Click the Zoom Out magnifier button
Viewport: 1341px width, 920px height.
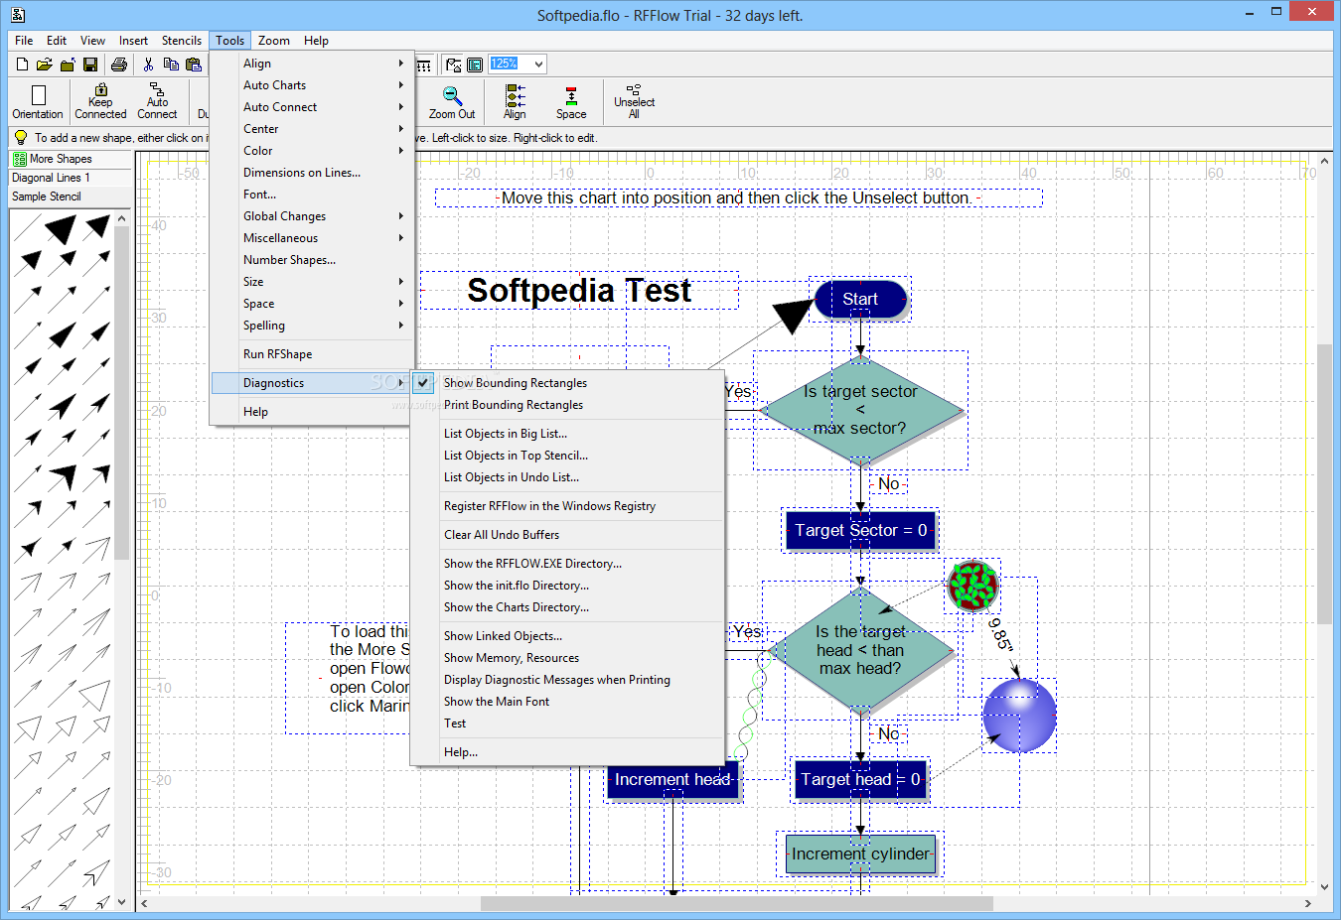pyautogui.click(x=452, y=102)
